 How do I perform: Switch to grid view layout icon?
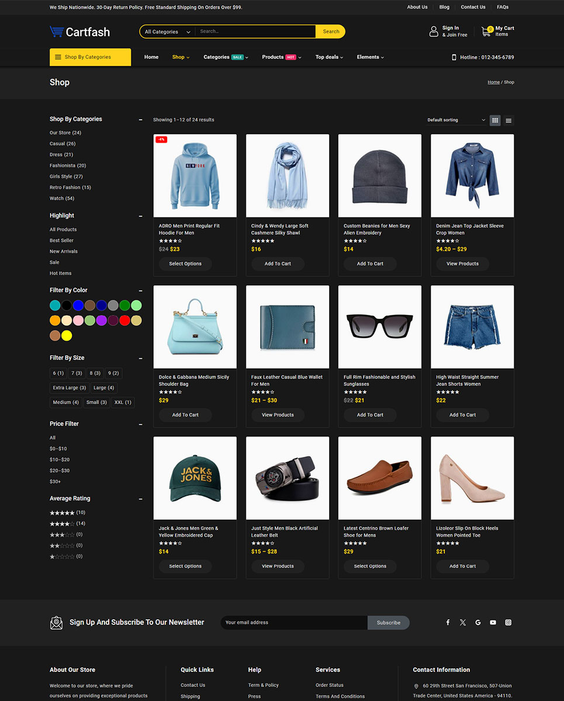495,120
